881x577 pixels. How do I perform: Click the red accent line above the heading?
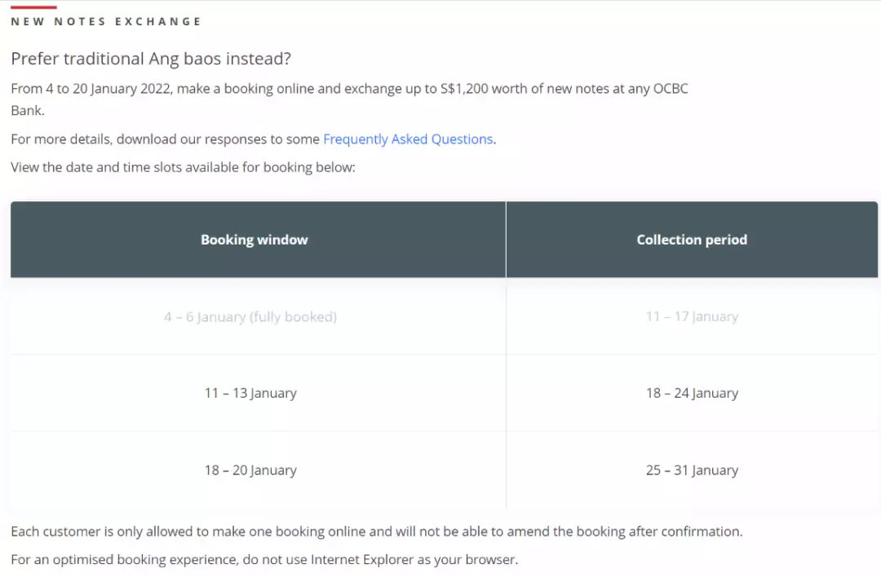tap(33, 7)
